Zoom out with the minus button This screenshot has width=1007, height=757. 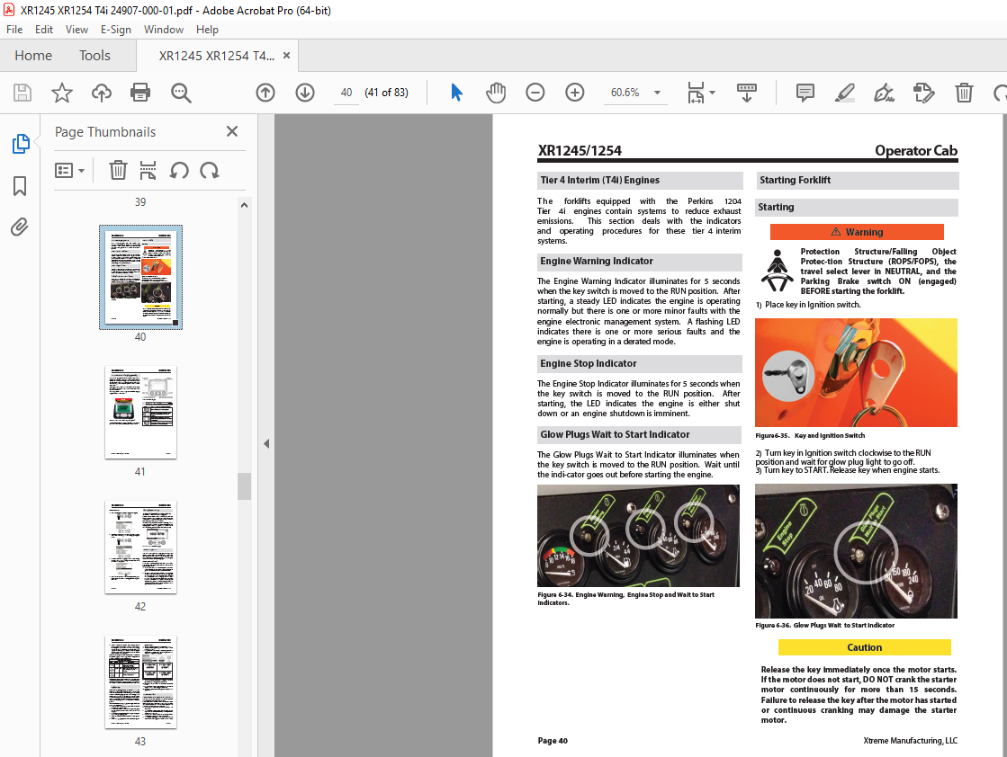(x=535, y=93)
